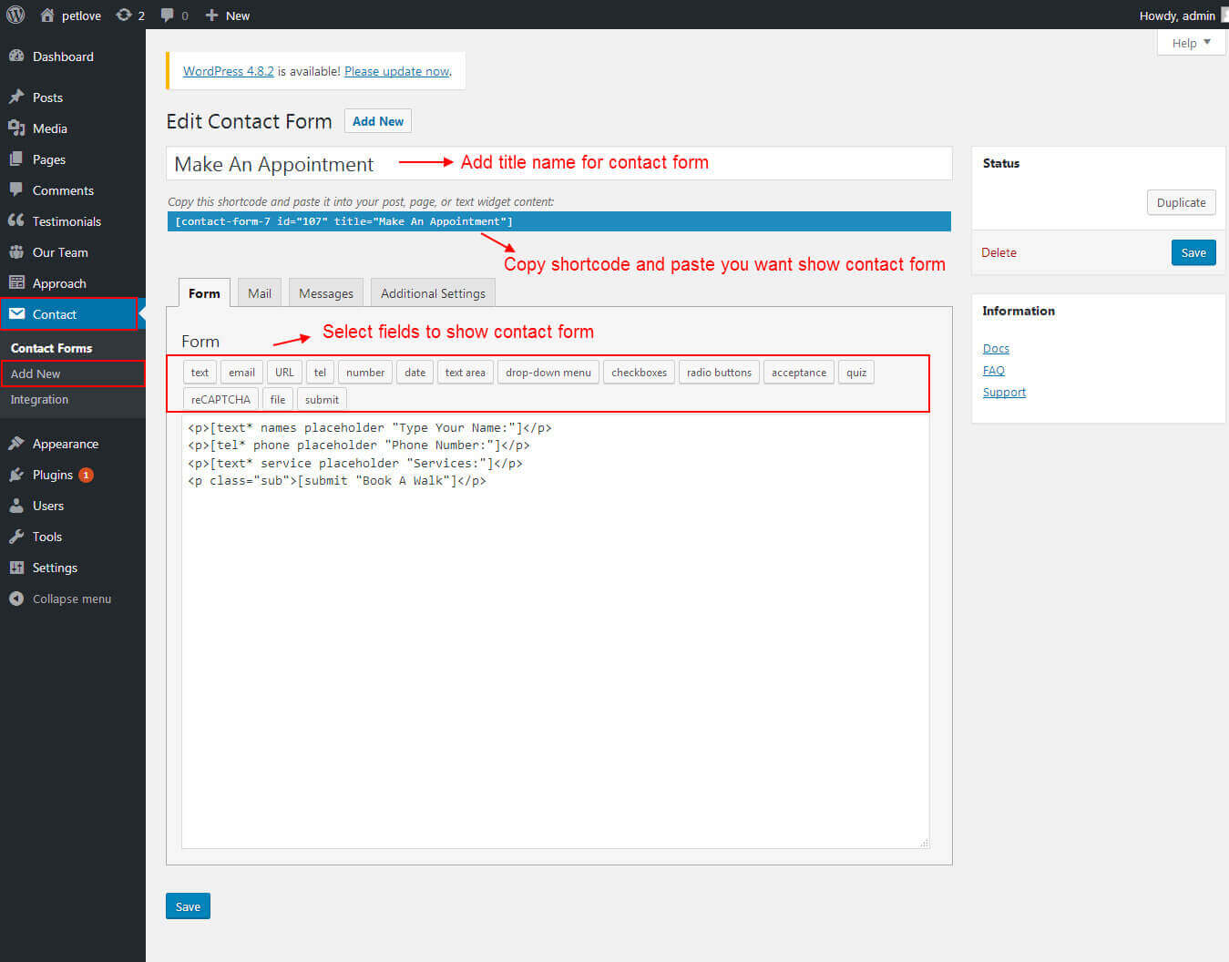The image size is (1229, 962).
Task: Insert a text area tag
Action: coord(465,372)
